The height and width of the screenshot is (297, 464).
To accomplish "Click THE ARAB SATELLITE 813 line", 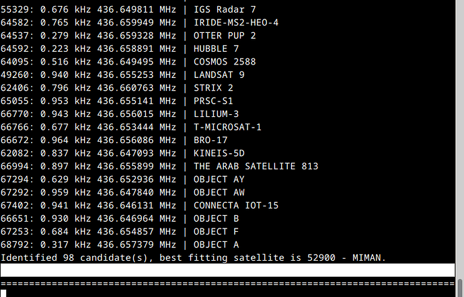I will click(159, 166).
